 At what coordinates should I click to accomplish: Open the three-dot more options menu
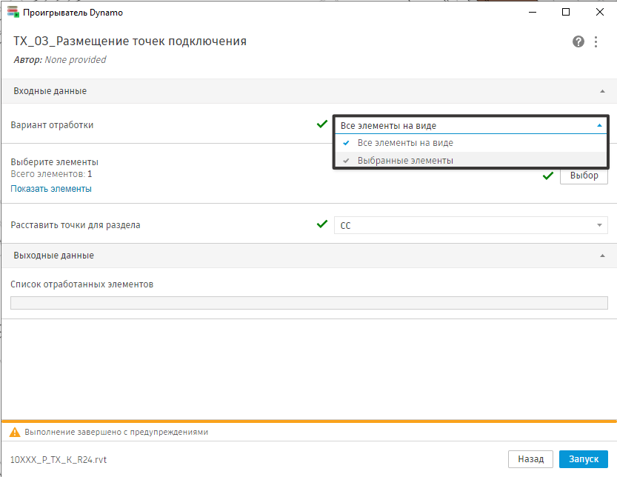click(x=596, y=41)
